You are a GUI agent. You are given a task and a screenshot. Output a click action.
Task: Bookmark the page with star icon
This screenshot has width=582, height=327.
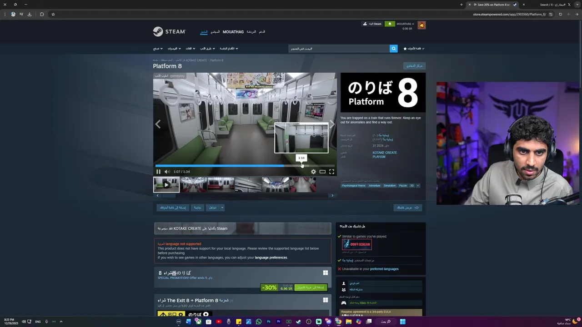[x=53, y=14]
